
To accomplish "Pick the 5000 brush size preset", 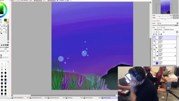I will [x=6, y=94].
